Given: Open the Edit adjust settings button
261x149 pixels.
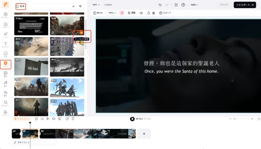Looking at the screenshot, I should pos(132,13).
